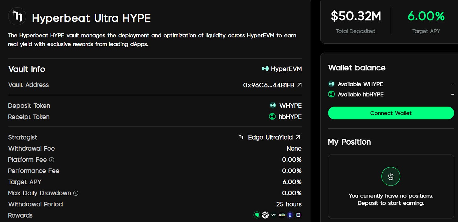Click the green 6.00% target APY figure

426,16
